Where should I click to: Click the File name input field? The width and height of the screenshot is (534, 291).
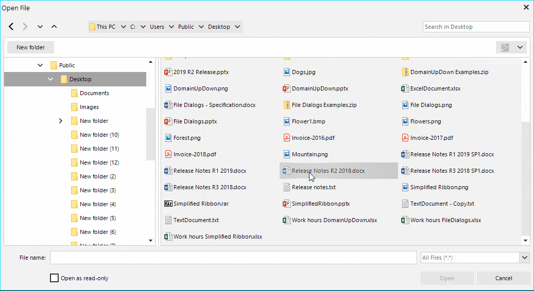point(233,258)
